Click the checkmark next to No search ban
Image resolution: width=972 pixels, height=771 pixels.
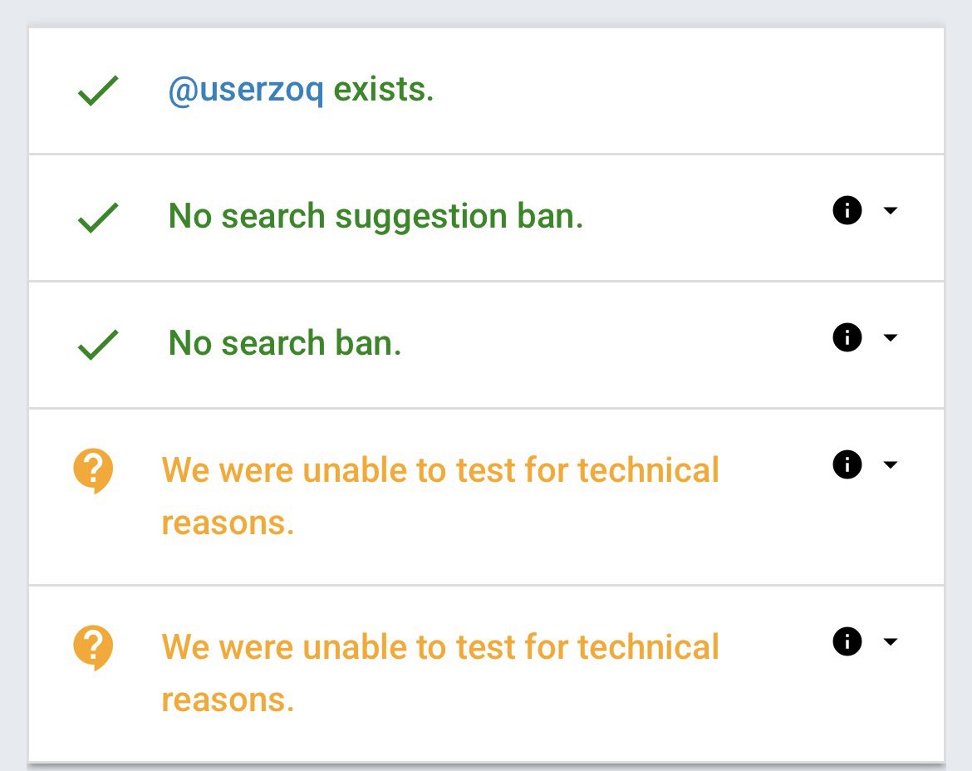click(98, 345)
